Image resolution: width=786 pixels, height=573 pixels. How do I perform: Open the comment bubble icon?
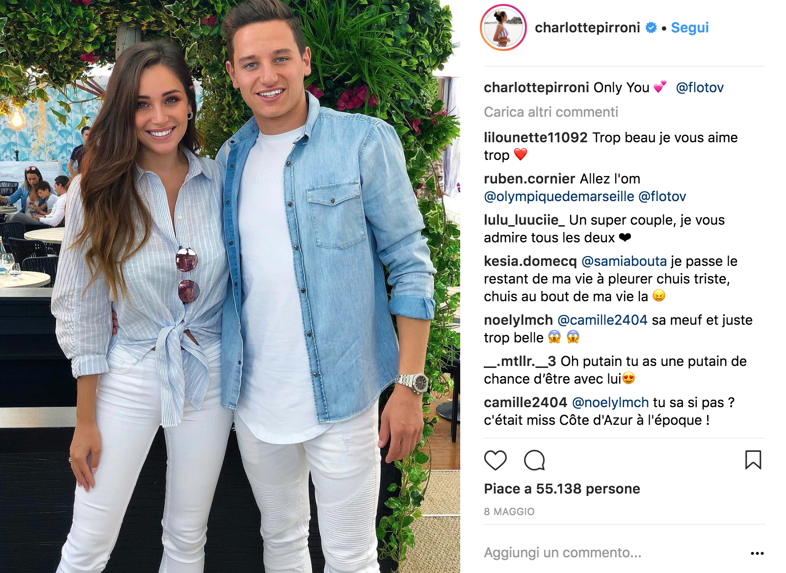(534, 460)
